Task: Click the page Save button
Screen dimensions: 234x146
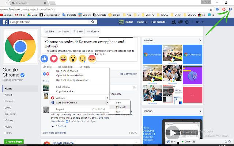Action: tap(78, 31)
